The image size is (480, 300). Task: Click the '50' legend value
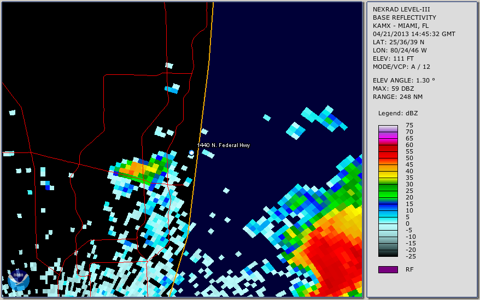409,158
